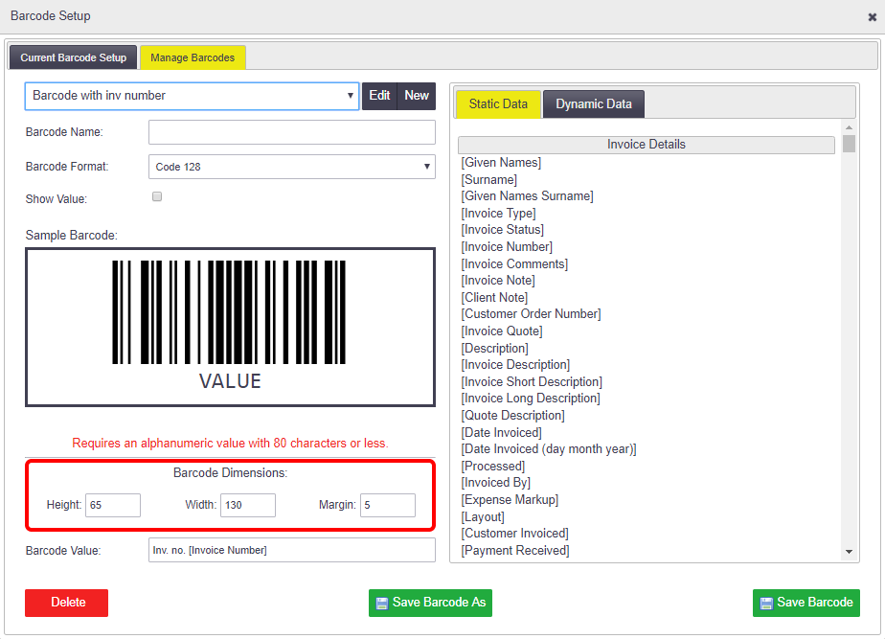Pick the [Processed] field
The image size is (885, 639).
(x=492, y=467)
